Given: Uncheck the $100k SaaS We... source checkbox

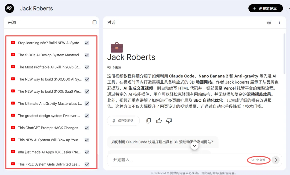Looking at the screenshot, I should coord(87,91).
